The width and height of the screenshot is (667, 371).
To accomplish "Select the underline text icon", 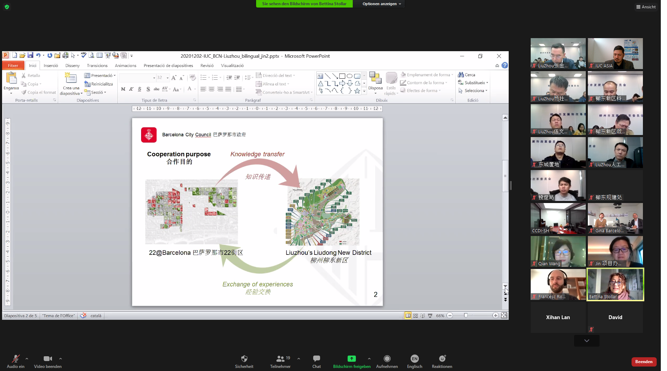I will click(139, 89).
